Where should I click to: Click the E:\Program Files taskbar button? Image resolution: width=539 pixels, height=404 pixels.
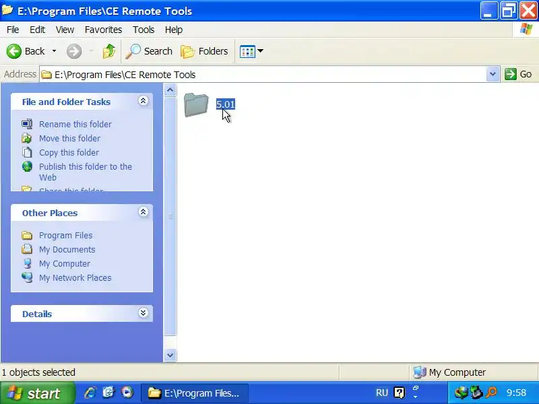195,393
